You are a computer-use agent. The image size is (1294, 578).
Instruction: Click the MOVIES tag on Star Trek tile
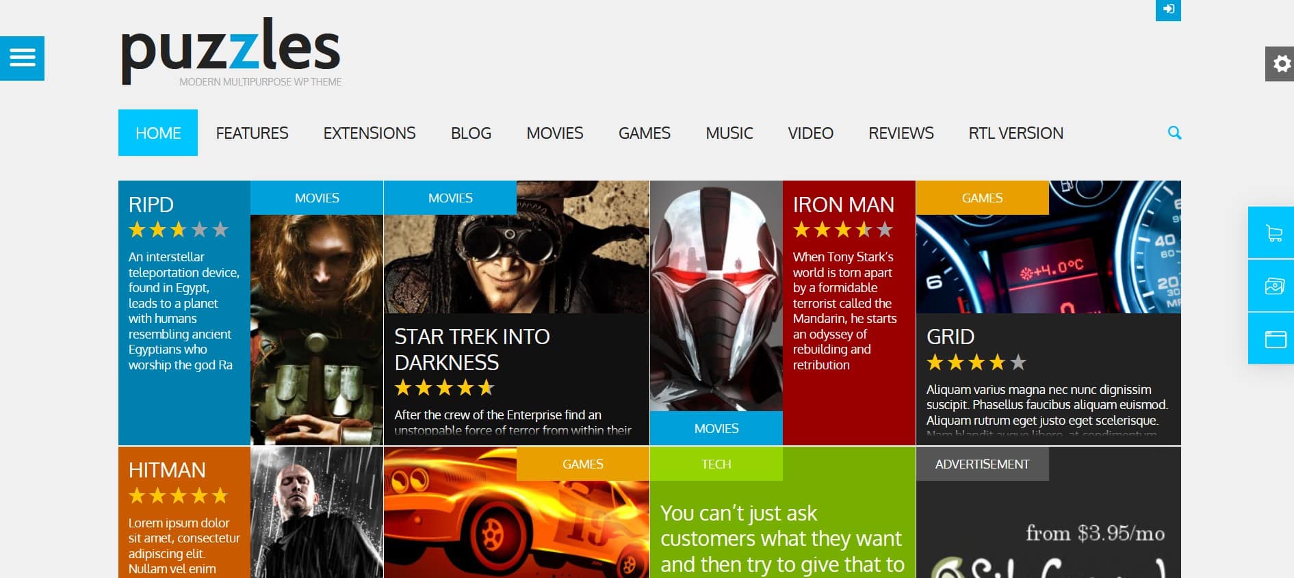(x=450, y=198)
